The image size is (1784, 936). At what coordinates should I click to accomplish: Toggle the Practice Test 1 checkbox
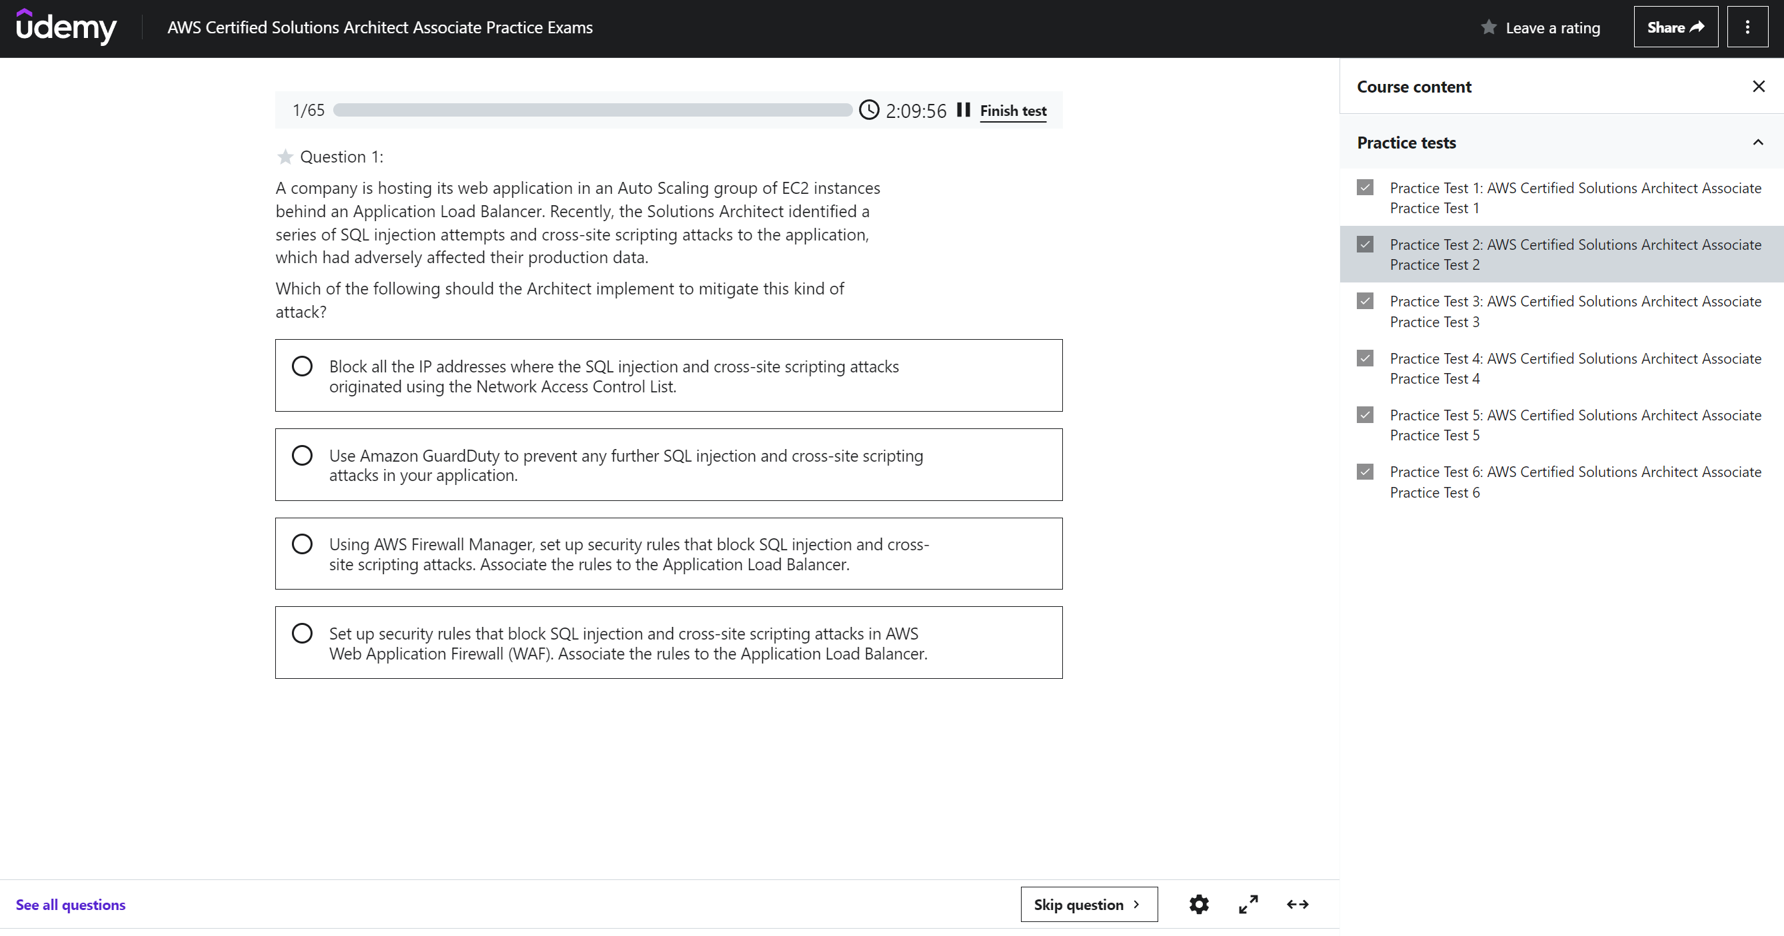[x=1364, y=188]
